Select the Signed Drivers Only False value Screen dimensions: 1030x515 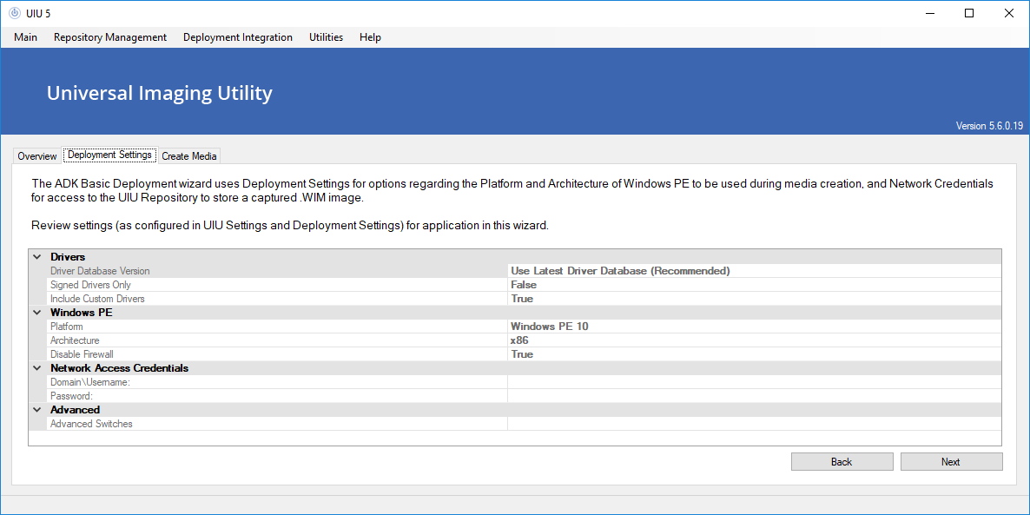coord(753,285)
